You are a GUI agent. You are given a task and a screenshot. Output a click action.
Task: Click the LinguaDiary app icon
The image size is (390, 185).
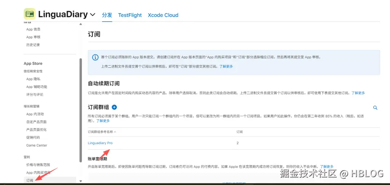coord(30,14)
